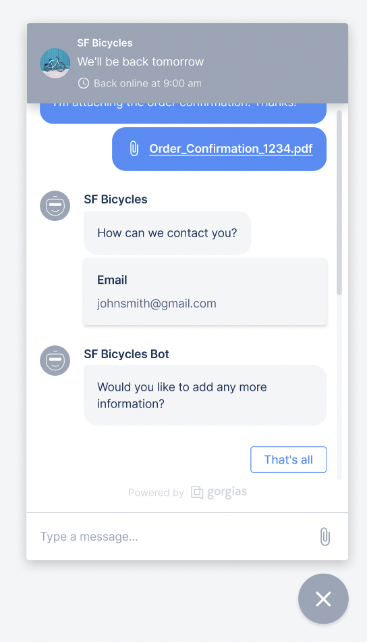Click the clock icon beside Back online
This screenshot has width=367, height=642.
[84, 84]
